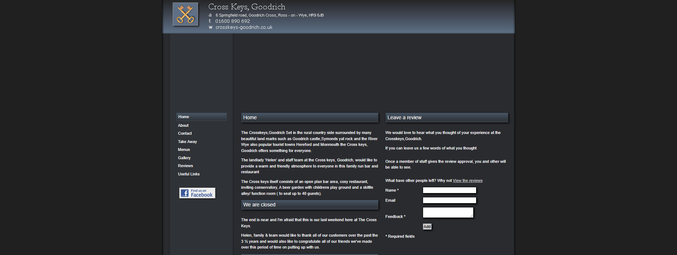Click the We are closed heading

click(259, 205)
